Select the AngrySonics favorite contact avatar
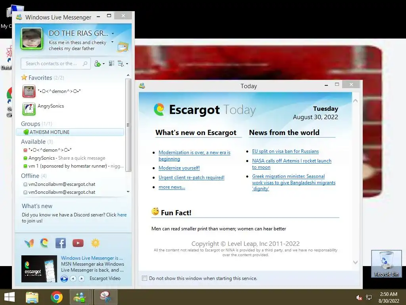 (29, 109)
